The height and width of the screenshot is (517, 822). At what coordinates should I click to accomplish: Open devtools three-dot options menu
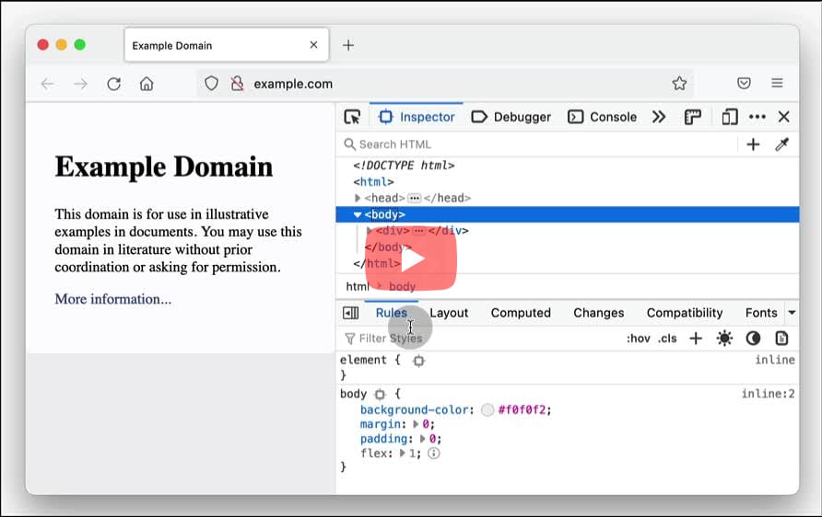pos(757,117)
